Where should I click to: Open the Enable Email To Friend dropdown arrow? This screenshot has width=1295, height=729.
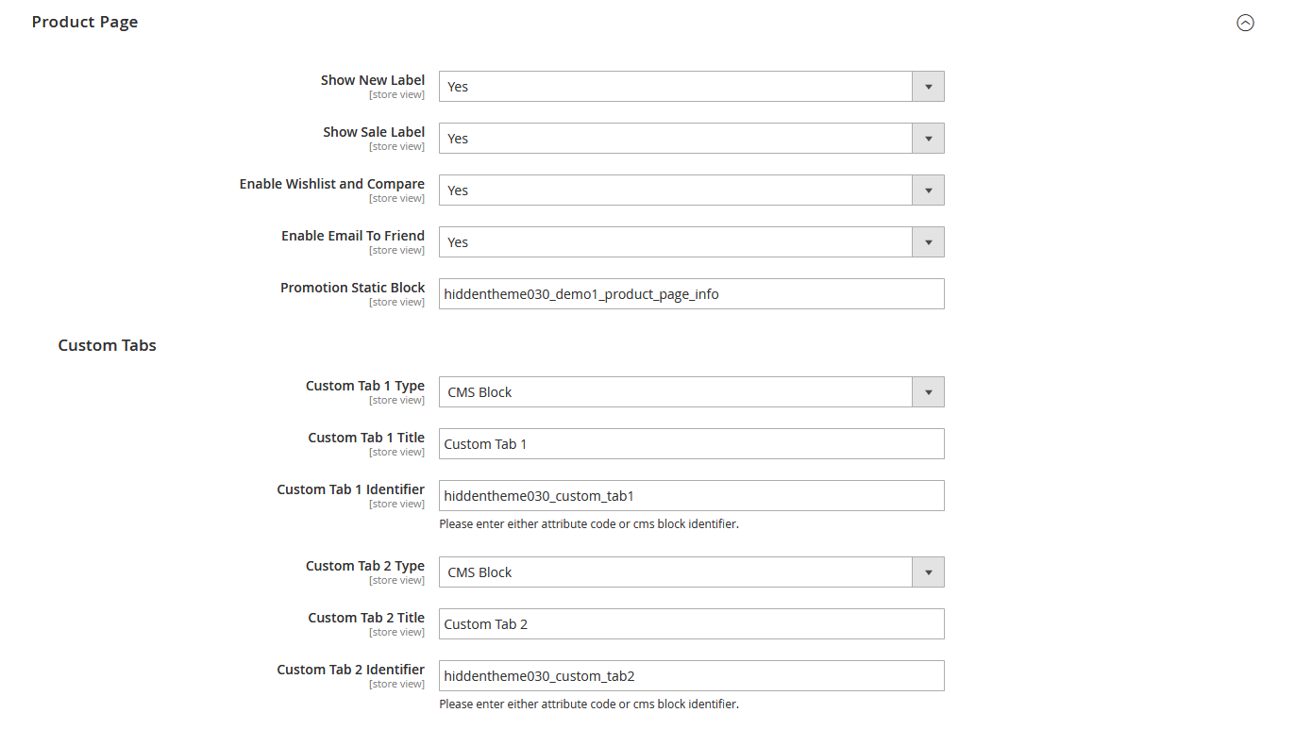click(x=928, y=241)
